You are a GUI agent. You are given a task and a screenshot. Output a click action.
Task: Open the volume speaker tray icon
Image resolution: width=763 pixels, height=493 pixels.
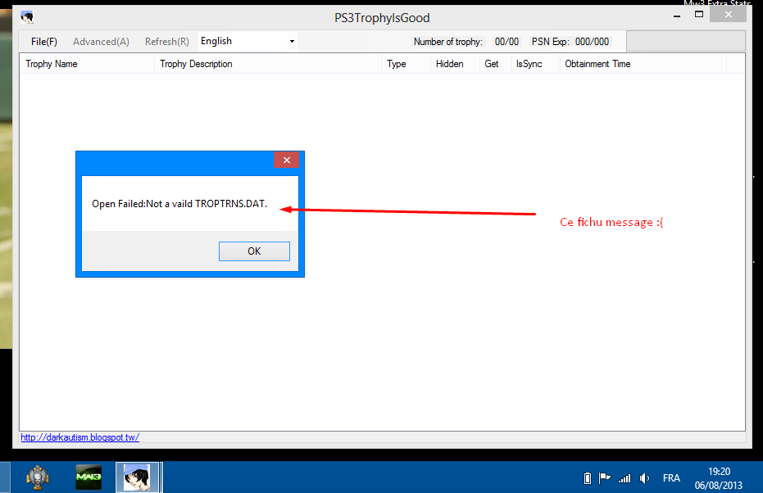pos(645,478)
